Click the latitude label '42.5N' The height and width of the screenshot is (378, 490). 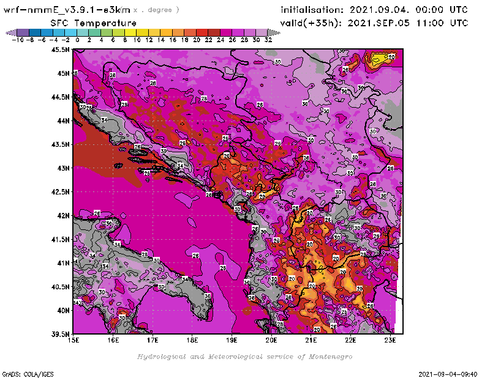pos(61,192)
